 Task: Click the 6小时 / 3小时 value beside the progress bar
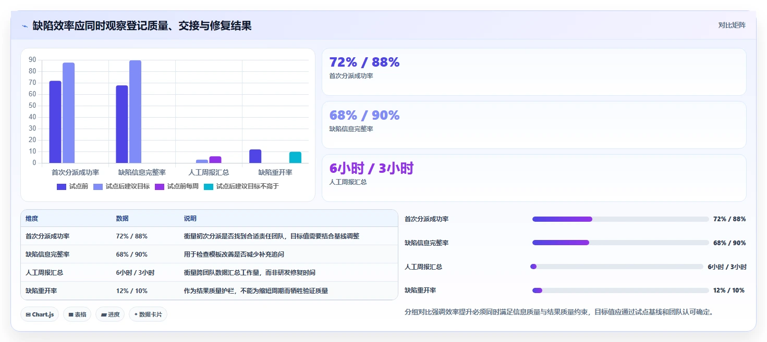pyautogui.click(x=727, y=267)
